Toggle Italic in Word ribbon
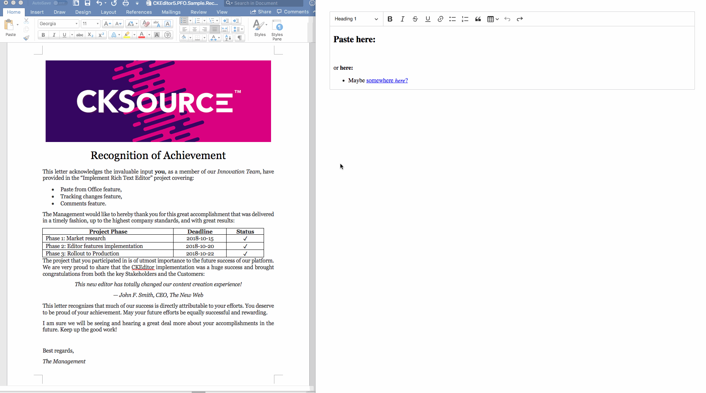Viewport: 706px width, 393px height. (54, 35)
